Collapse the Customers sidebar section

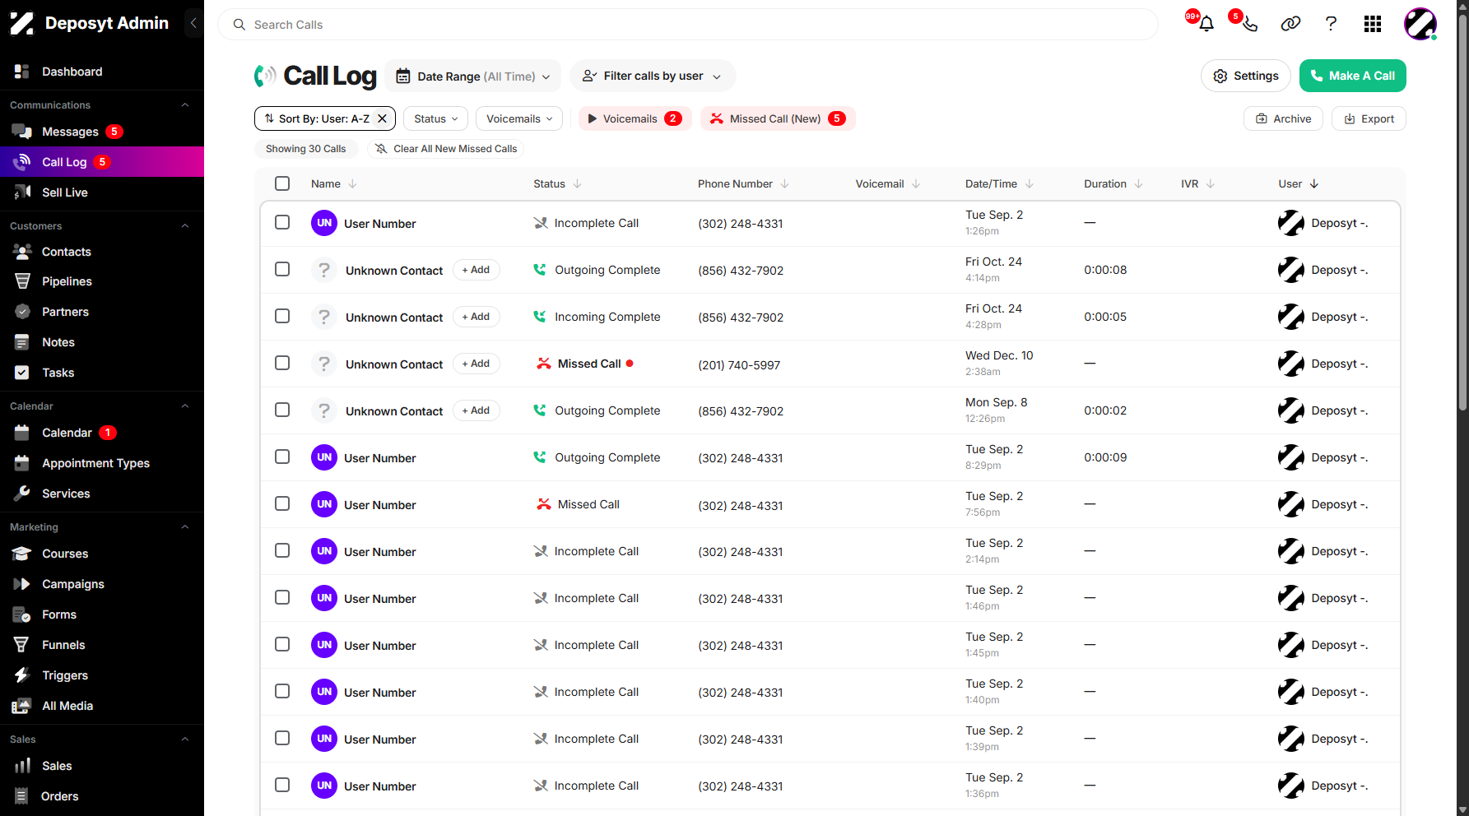tap(185, 226)
